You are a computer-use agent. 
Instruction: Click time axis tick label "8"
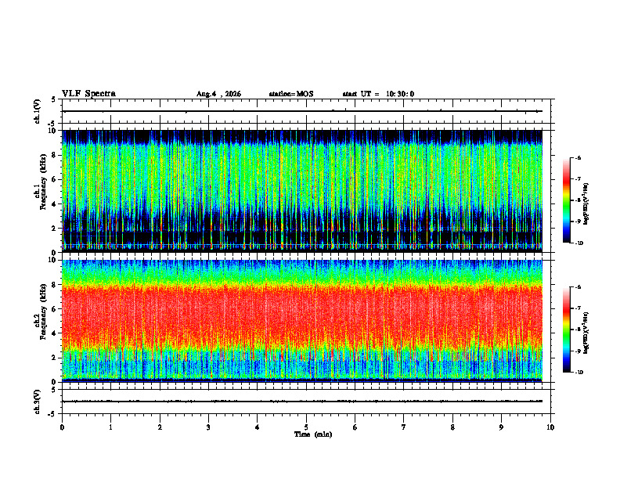pyautogui.click(x=452, y=427)
